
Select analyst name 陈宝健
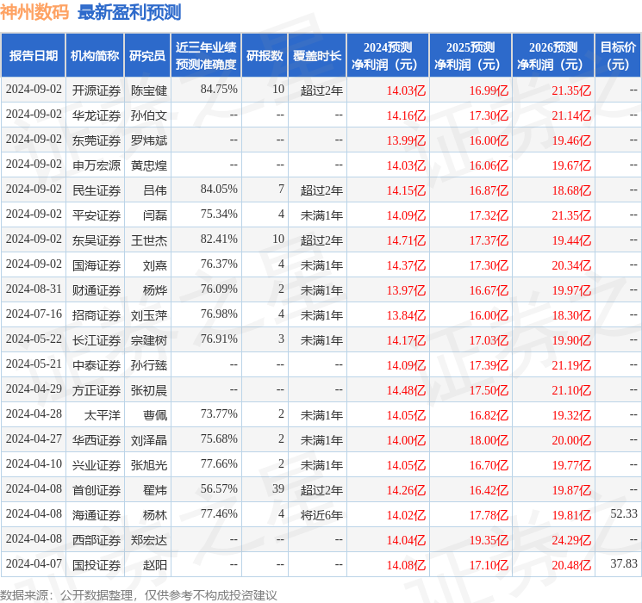coord(148,90)
